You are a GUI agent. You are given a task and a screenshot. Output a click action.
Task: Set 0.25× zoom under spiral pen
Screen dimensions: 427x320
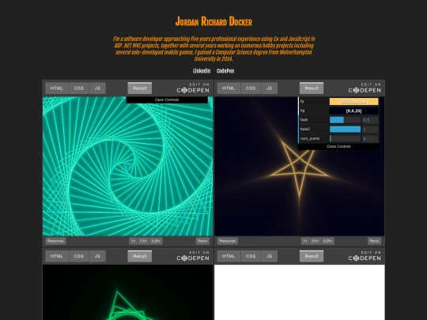coord(156,241)
